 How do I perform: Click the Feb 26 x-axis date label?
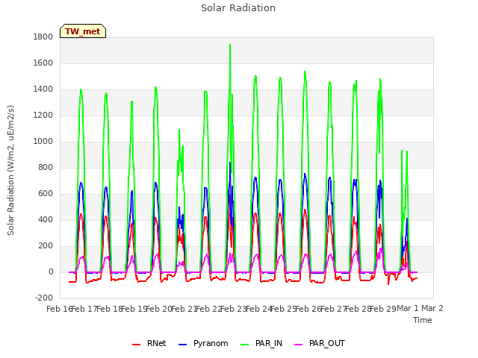(308, 309)
